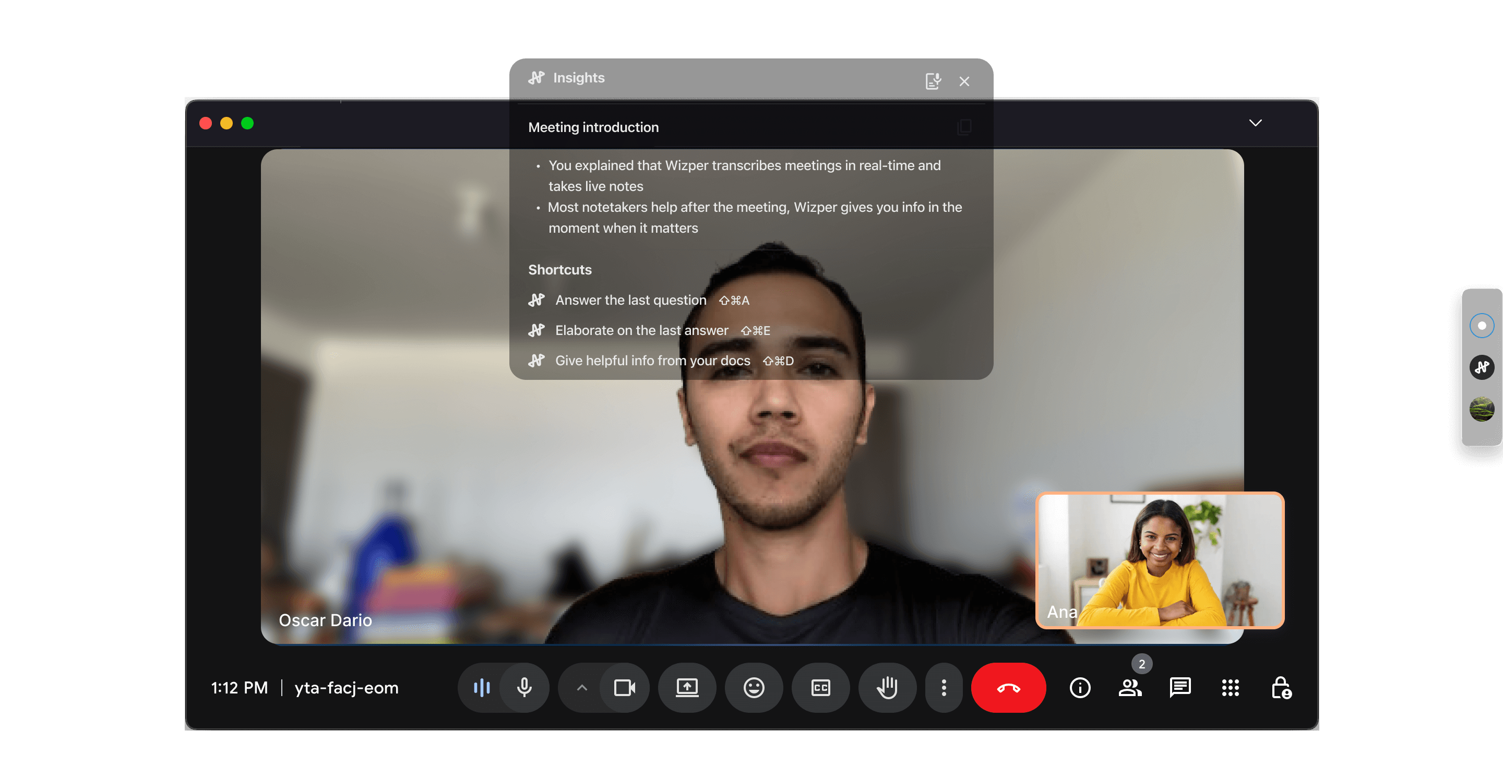Open the meeting details info icon

(1079, 687)
